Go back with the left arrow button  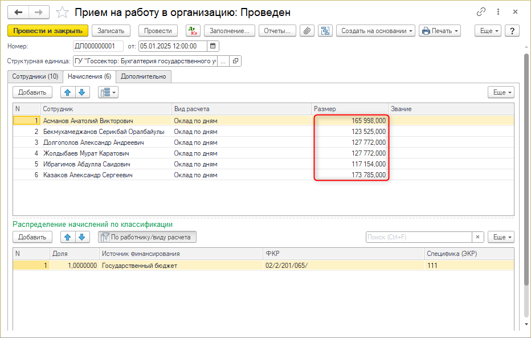[18, 12]
